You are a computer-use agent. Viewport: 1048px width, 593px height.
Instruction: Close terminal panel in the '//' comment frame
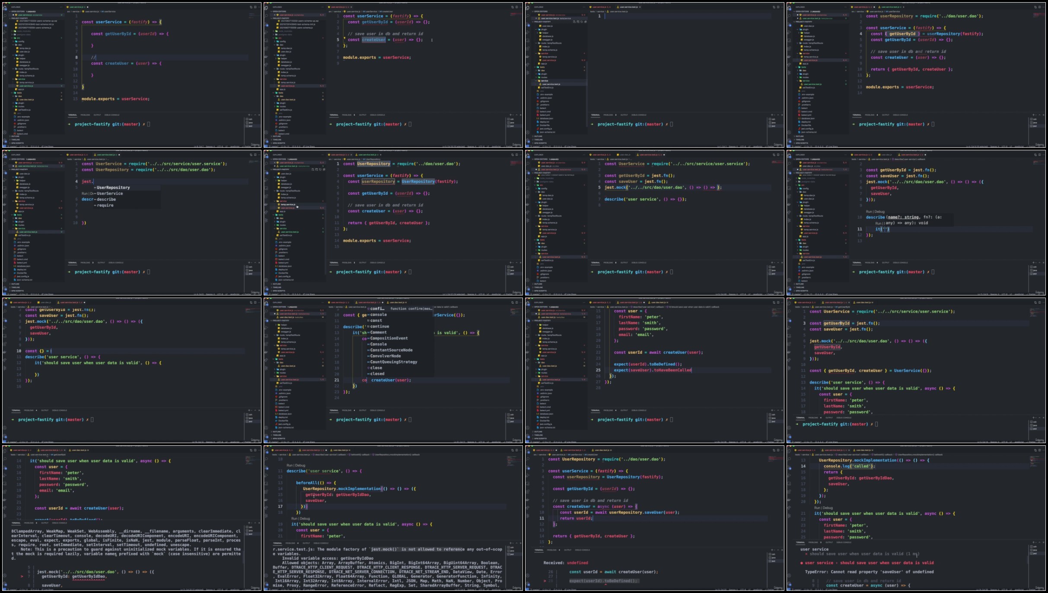[x=259, y=115]
